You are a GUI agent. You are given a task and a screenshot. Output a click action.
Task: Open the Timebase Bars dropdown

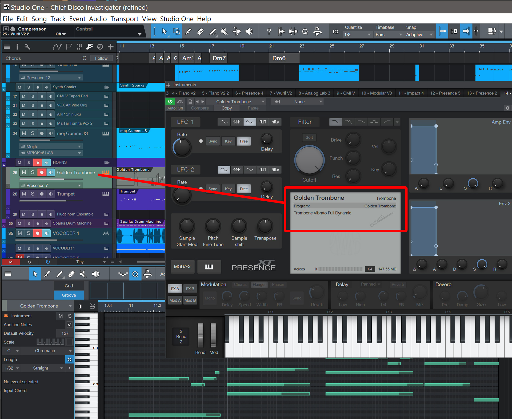click(x=388, y=35)
